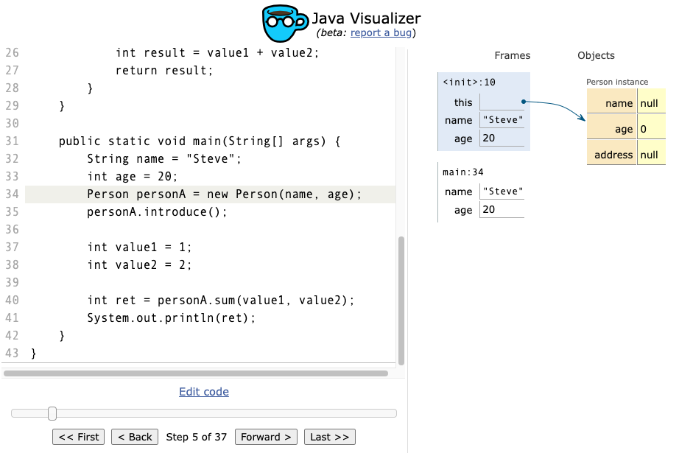Advance with the Forward > button
679x453 pixels.
click(266, 437)
